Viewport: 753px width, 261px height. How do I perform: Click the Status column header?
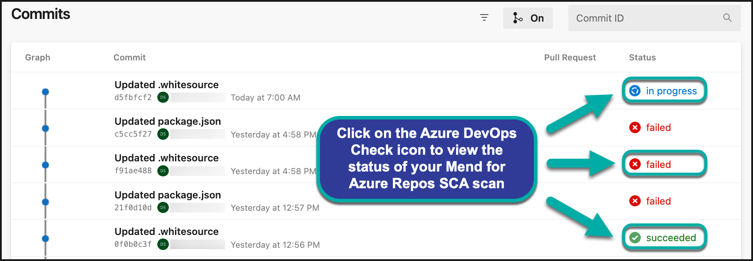point(642,57)
